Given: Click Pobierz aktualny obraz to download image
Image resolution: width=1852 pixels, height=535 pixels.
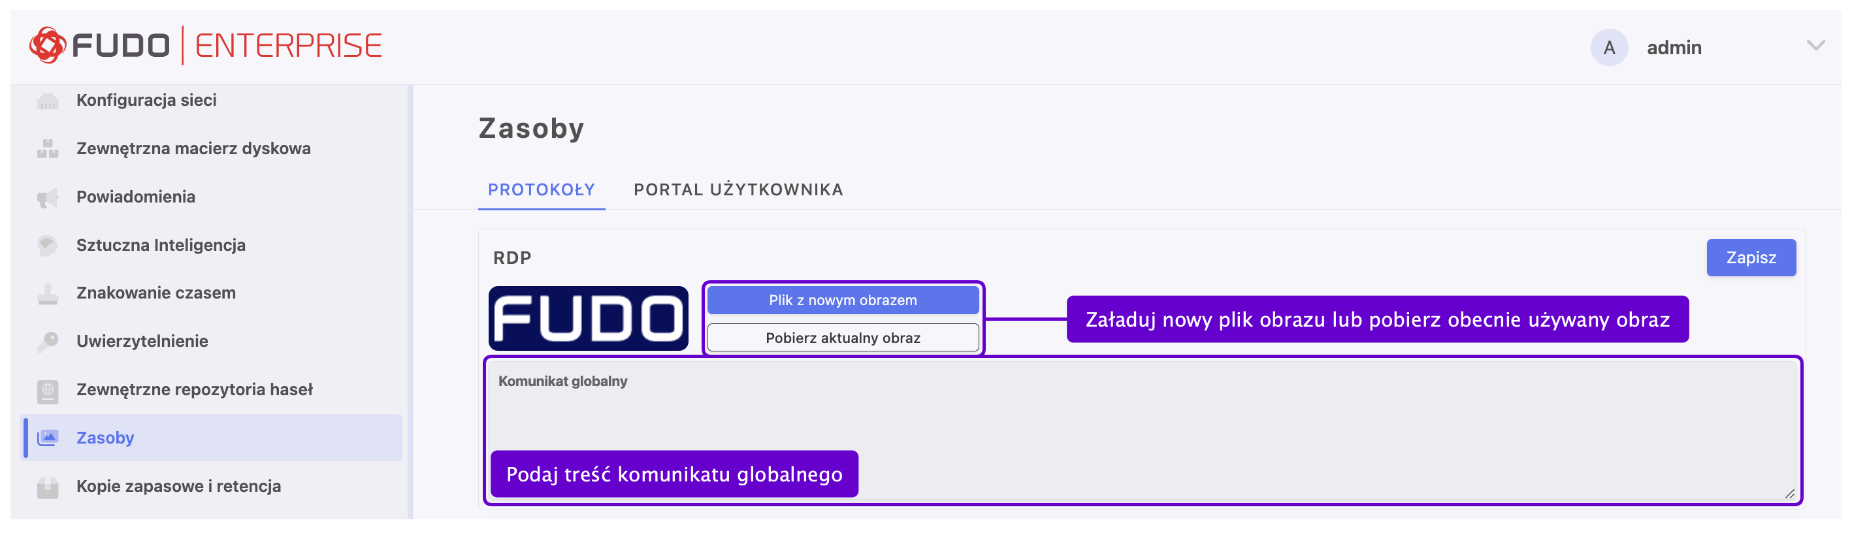Looking at the screenshot, I should 842,336.
